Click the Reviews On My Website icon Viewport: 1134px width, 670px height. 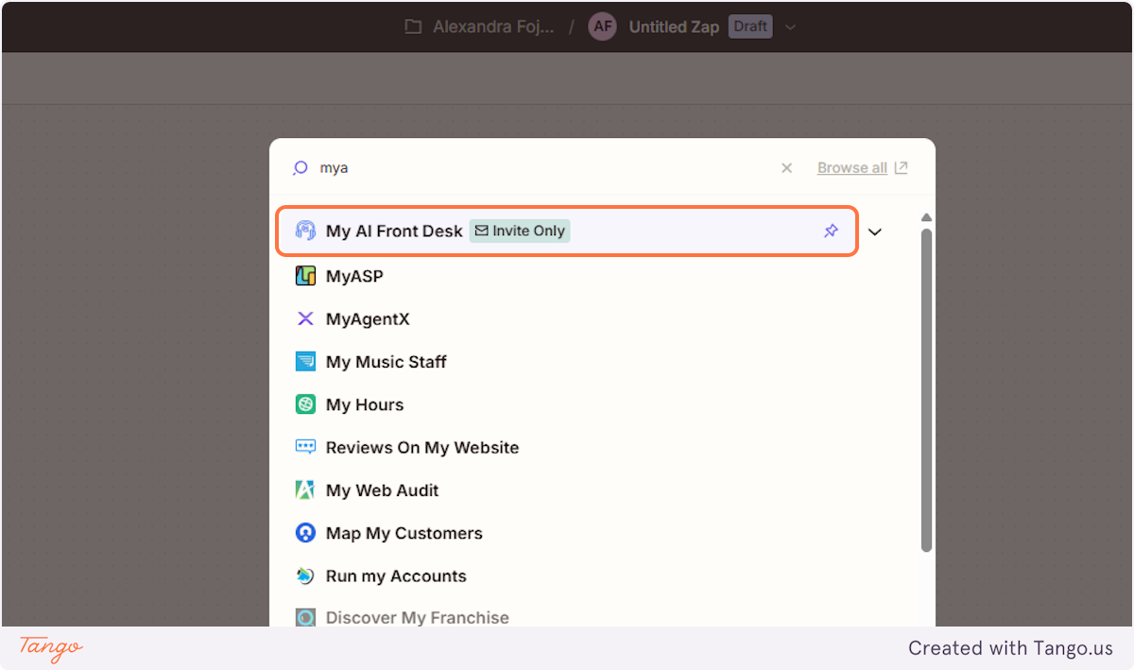pos(305,447)
